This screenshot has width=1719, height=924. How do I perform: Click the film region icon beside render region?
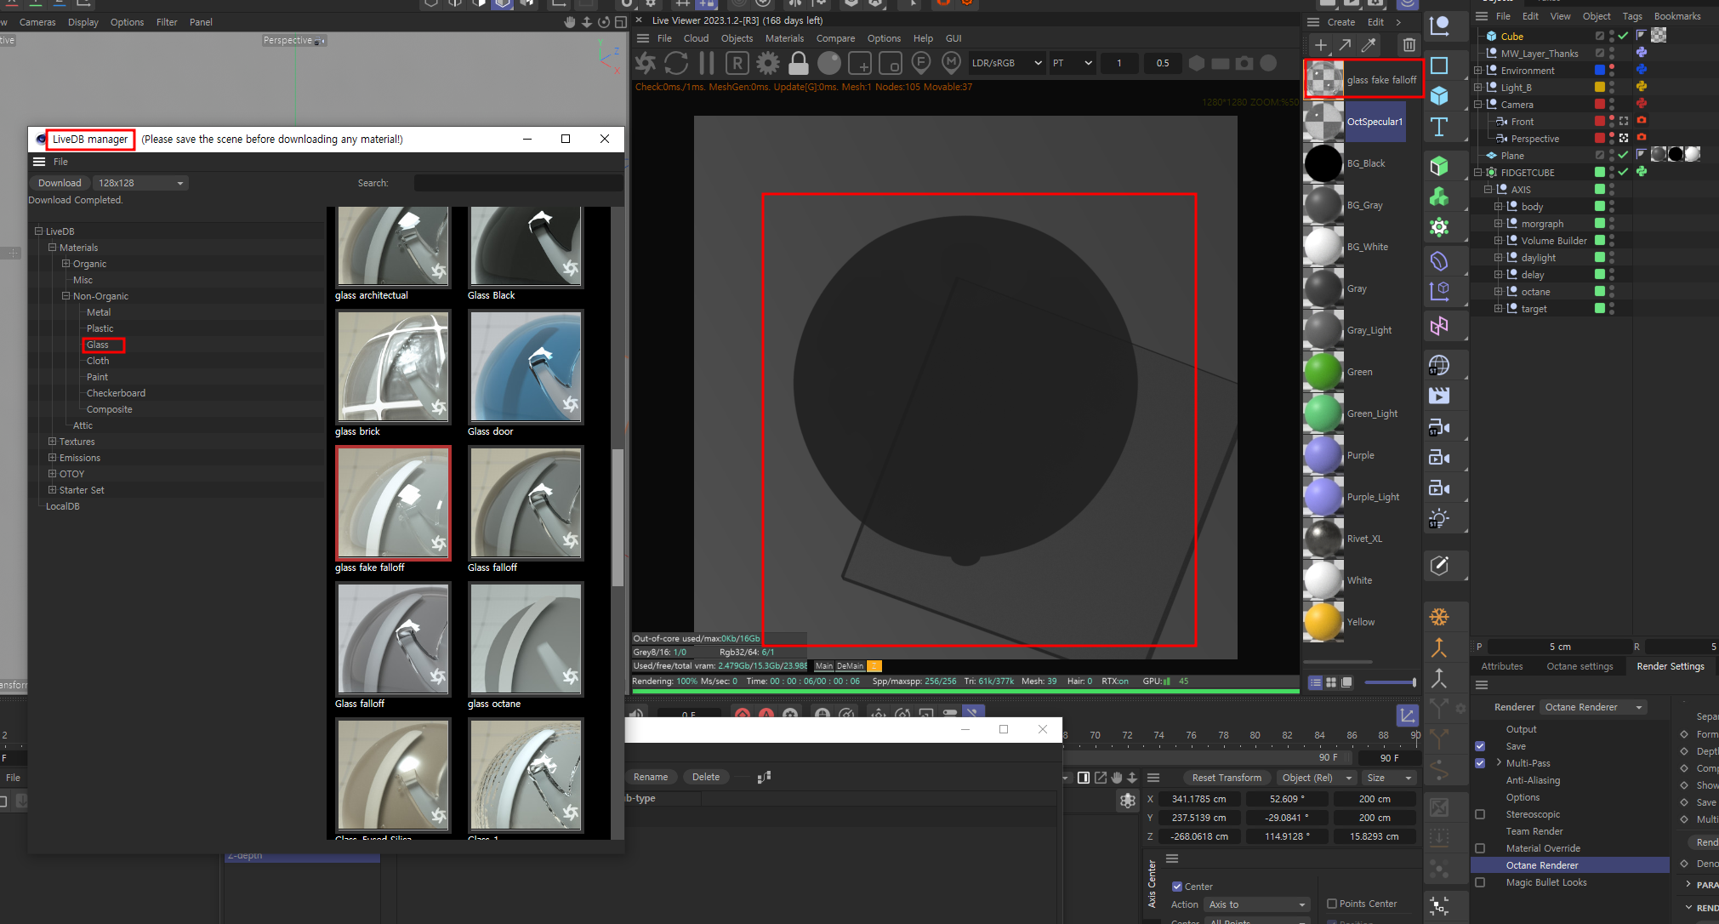coord(891,63)
